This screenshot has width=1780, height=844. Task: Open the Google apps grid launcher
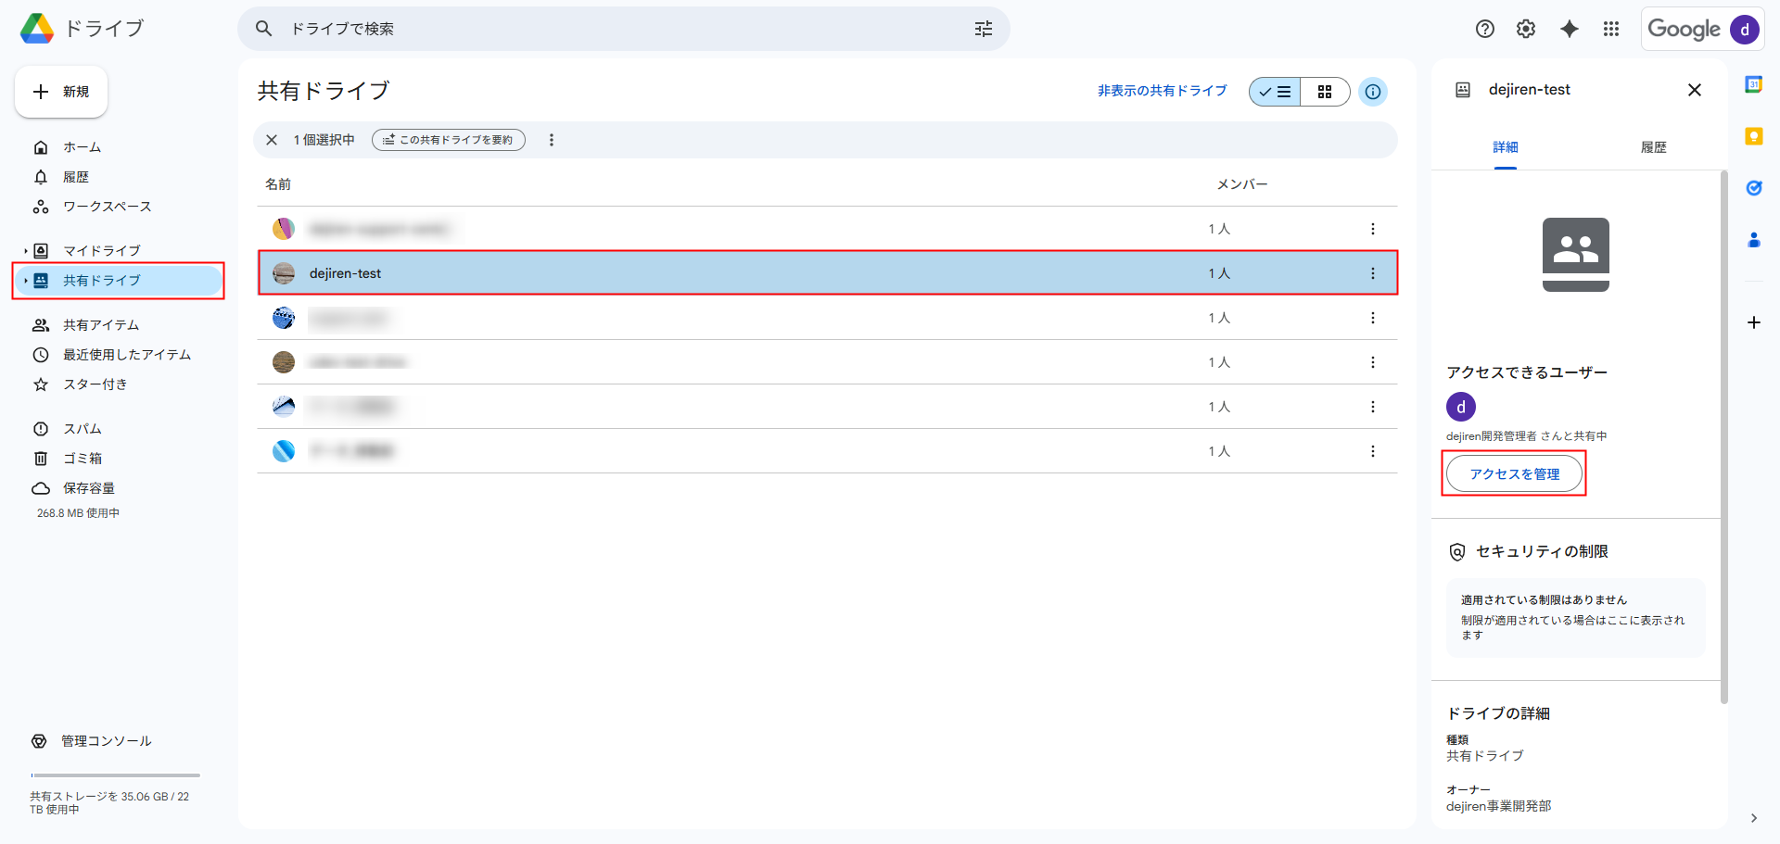coord(1611,29)
